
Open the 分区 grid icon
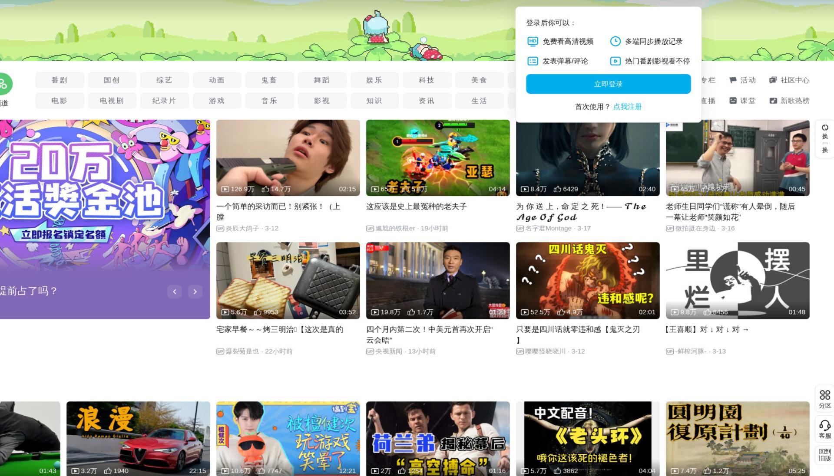point(825,395)
